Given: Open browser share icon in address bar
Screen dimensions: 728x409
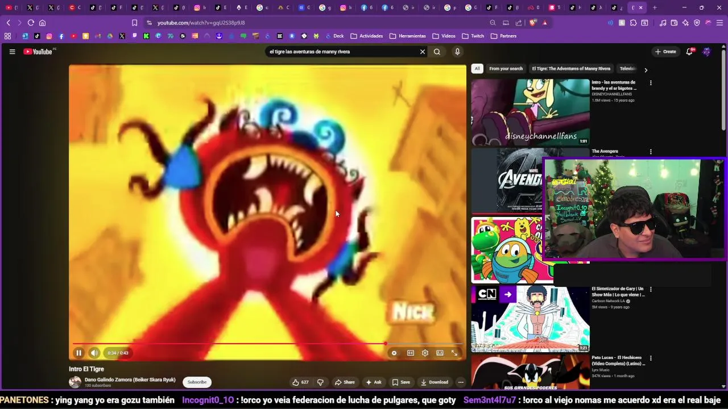Looking at the screenshot, I should coord(519,23).
